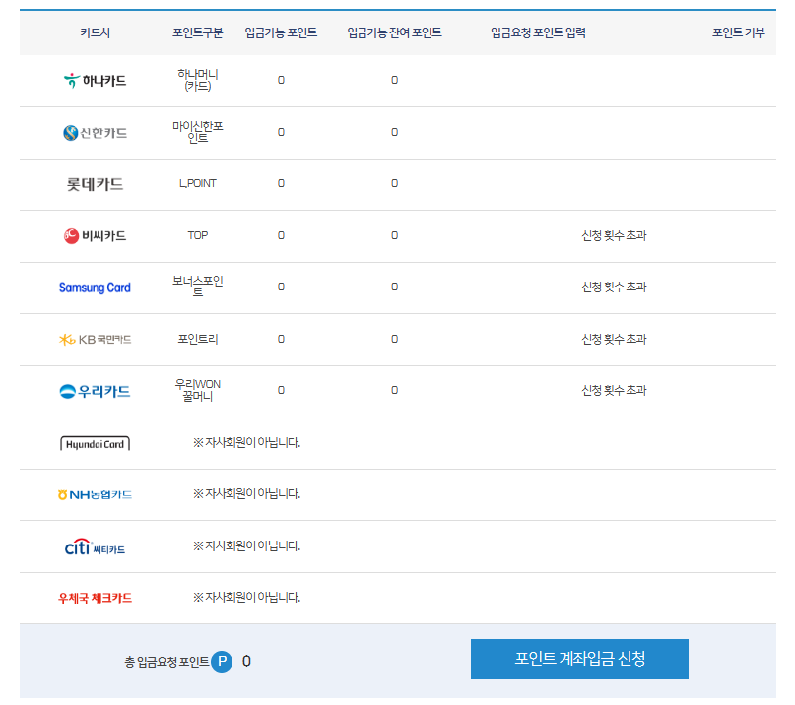795x705 pixels.
Task: Click the 우체국 체크카드 non-member notice
Action: tap(246, 598)
